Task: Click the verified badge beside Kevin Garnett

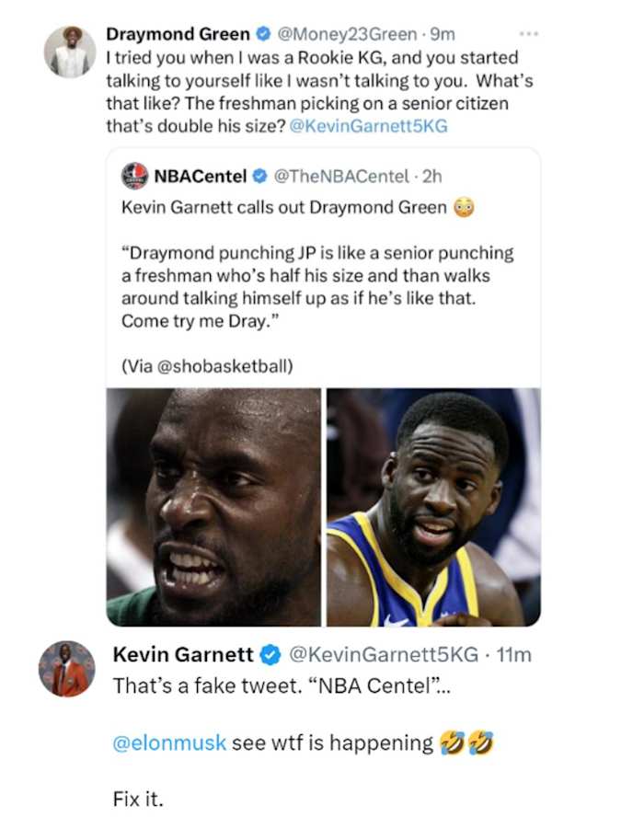Action: (270, 655)
